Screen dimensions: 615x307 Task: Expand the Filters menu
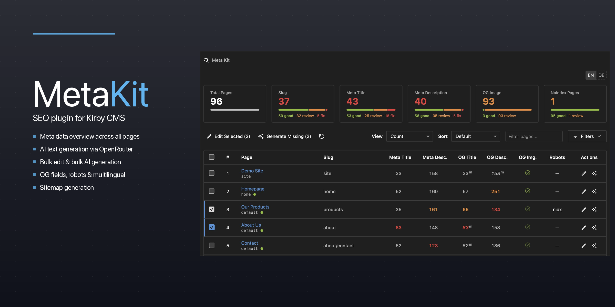click(587, 136)
